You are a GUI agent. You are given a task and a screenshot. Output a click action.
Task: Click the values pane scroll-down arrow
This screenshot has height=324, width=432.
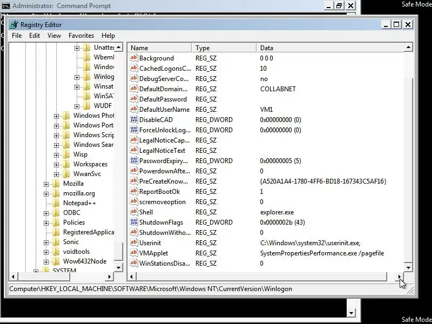[x=408, y=267]
